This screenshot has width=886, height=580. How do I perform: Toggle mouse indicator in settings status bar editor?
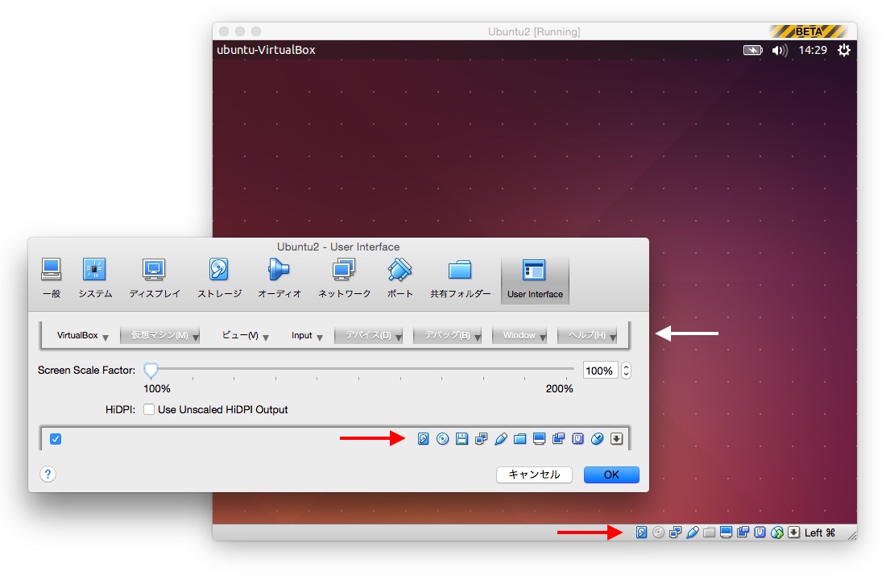click(x=598, y=439)
